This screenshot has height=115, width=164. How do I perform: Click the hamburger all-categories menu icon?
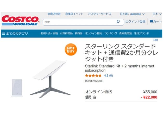(x=3, y=34)
